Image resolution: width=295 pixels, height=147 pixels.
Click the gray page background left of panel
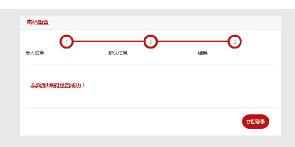(x=10, y=75)
